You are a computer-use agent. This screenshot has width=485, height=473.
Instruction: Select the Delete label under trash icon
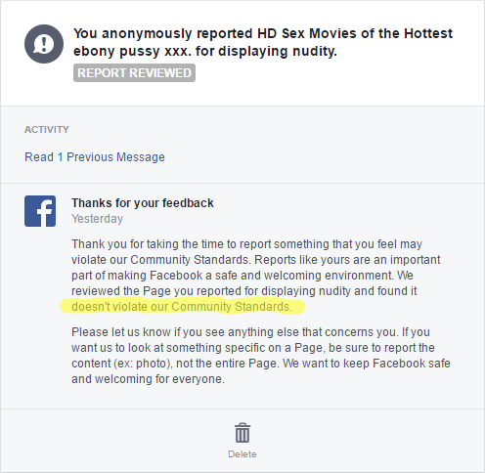coord(242,454)
